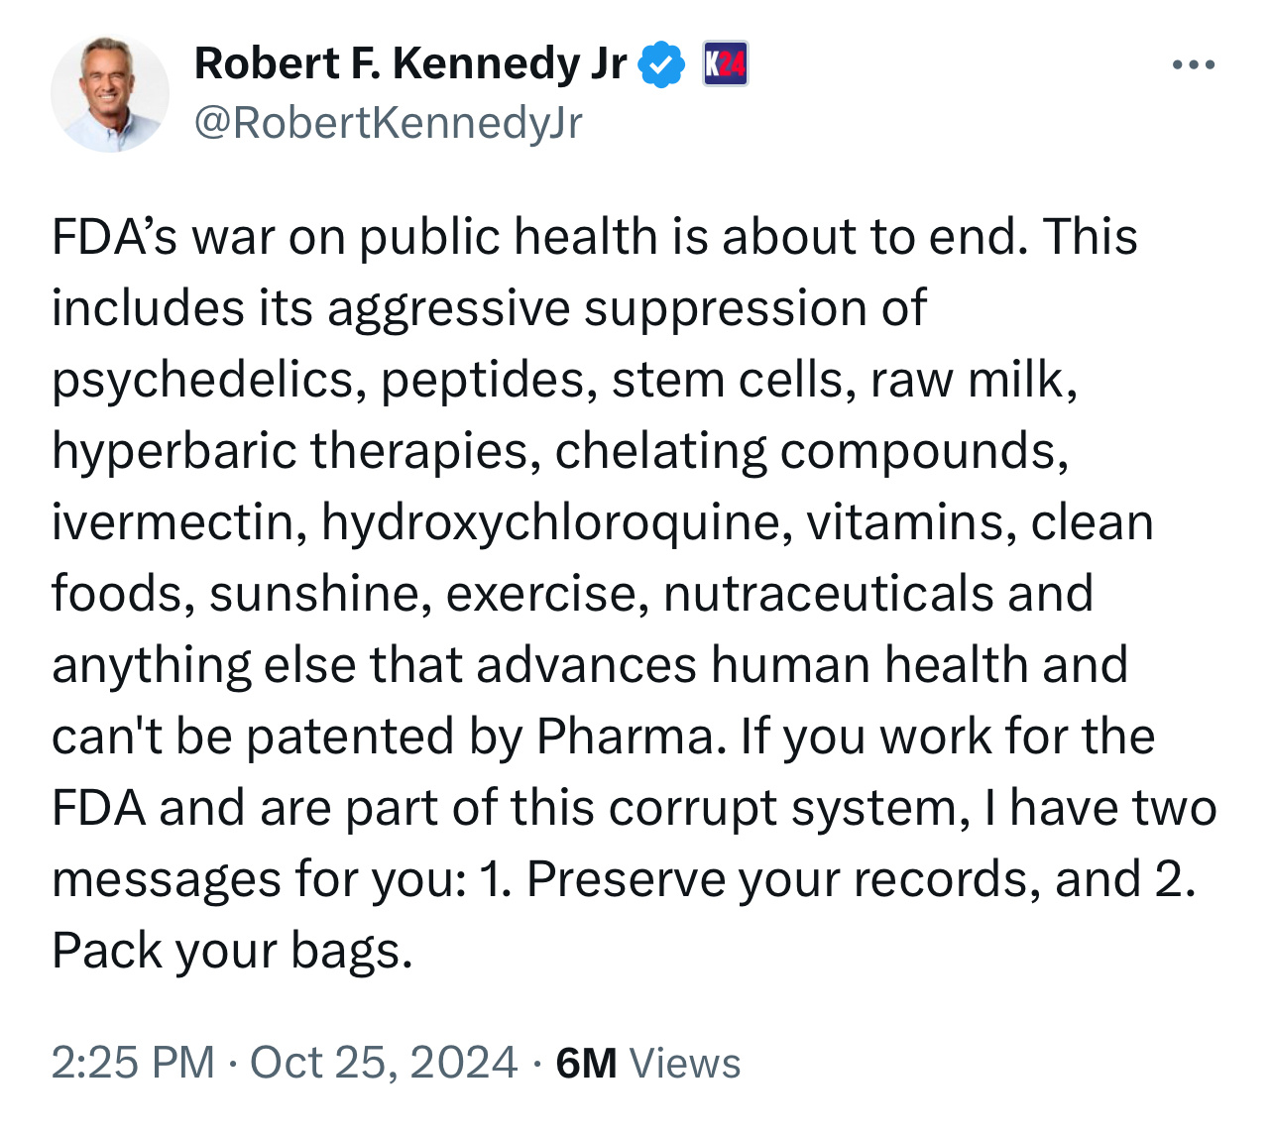Click the blue verified checkmark badge
1273x1137 pixels.
point(661,64)
